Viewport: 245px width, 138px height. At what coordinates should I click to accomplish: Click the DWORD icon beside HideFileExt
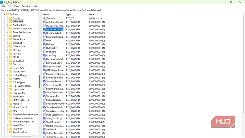(44, 48)
